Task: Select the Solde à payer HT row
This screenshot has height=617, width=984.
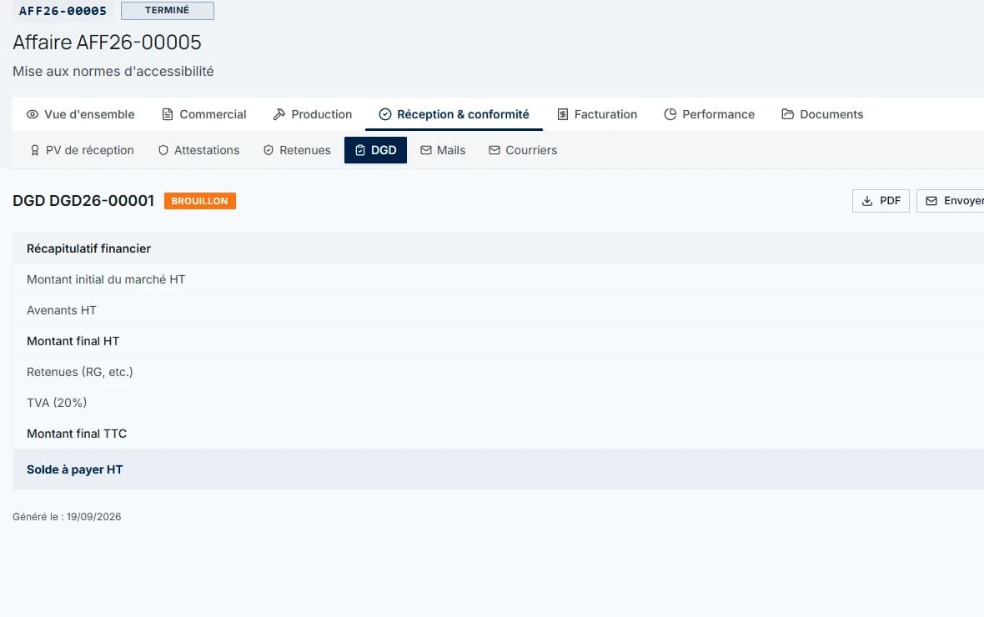Action: point(499,469)
